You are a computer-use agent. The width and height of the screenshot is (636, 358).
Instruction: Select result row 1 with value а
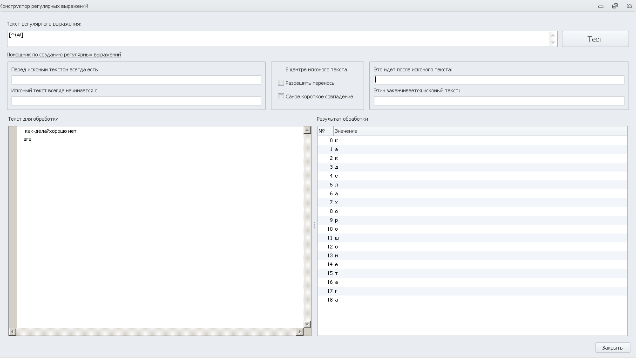pyautogui.click(x=472, y=149)
